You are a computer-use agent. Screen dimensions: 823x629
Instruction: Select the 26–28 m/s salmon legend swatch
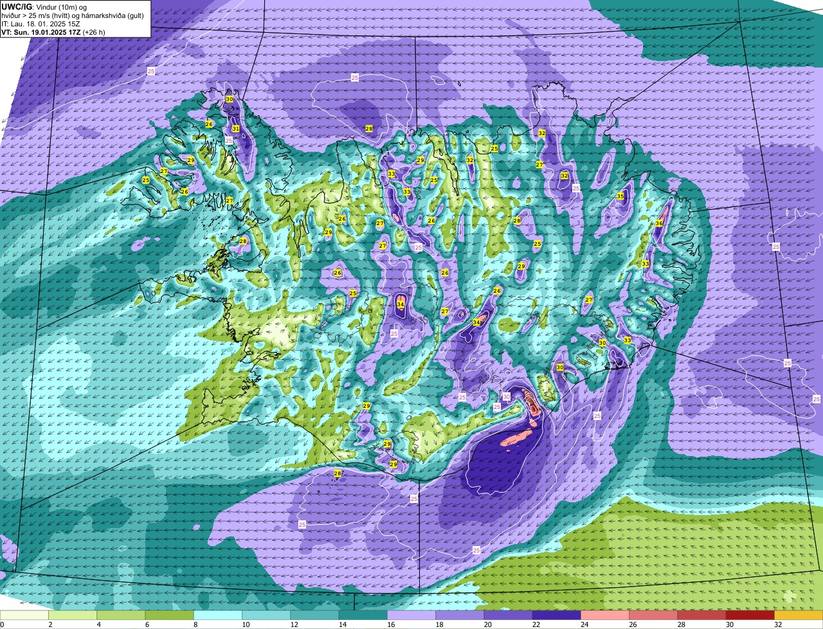653,615
